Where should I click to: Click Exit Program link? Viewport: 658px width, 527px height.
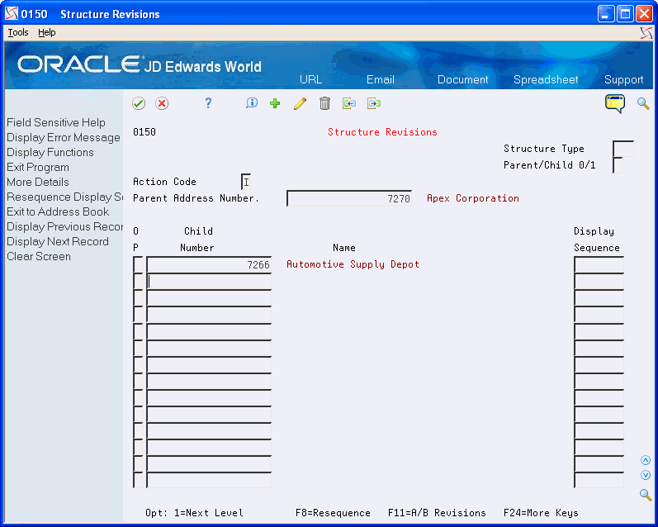[x=38, y=167]
